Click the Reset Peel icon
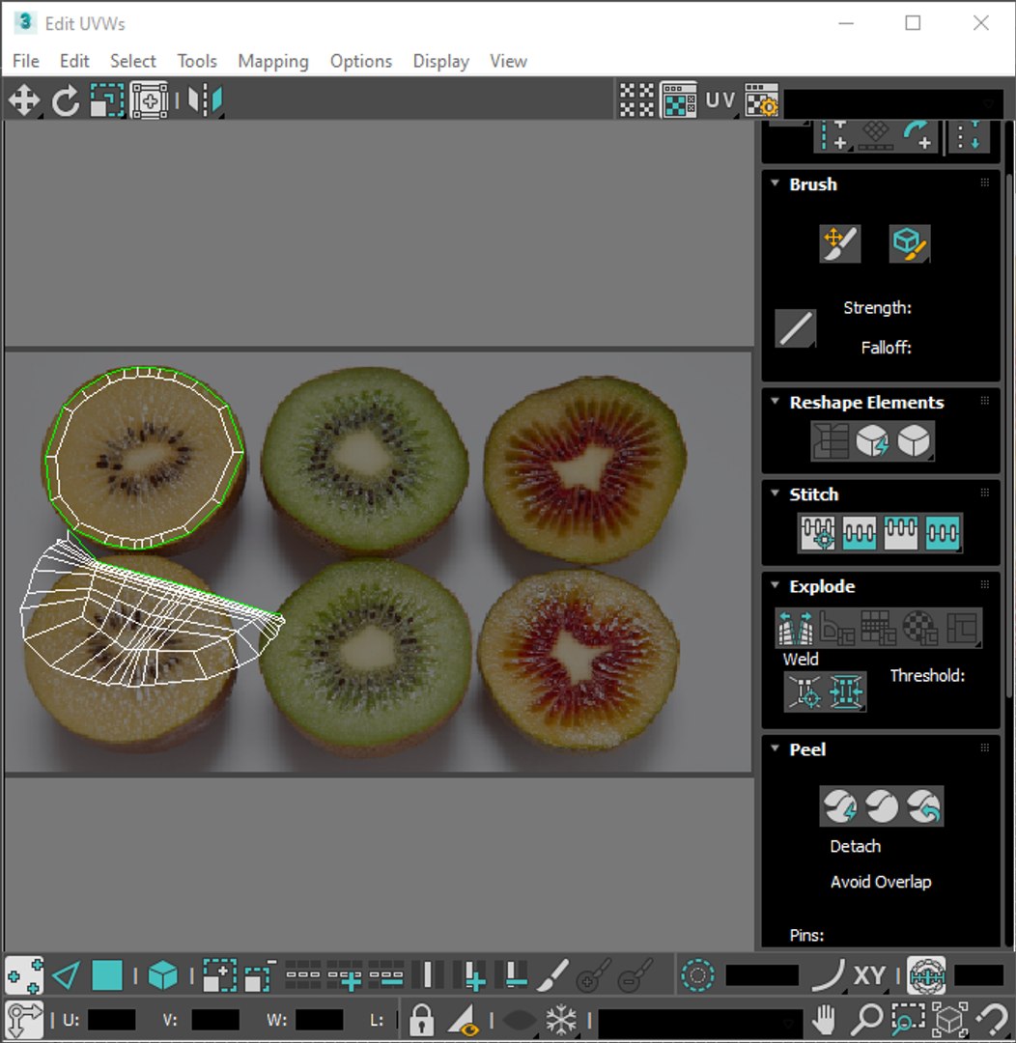 pyautogui.click(x=923, y=806)
